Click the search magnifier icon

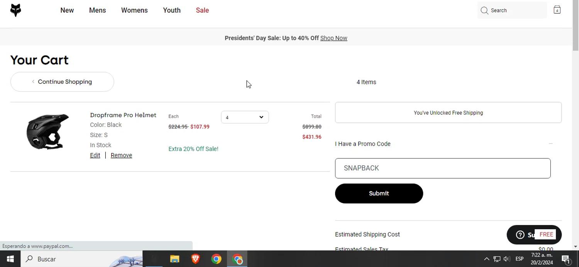click(x=484, y=10)
